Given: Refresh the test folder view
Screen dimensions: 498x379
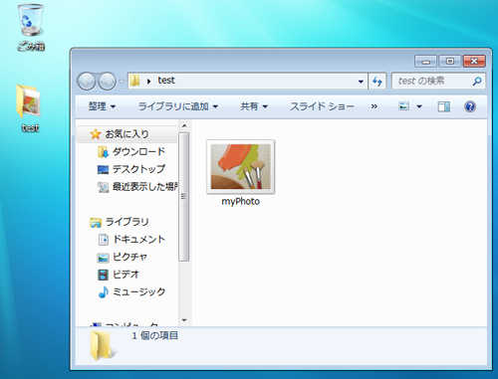Looking at the screenshot, I should (377, 82).
